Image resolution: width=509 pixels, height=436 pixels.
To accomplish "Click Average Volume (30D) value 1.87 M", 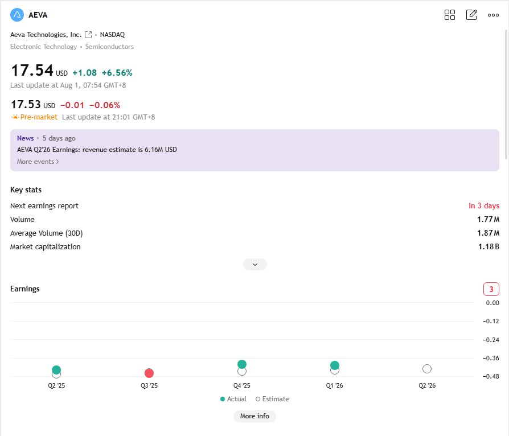I will pyautogui.click(x=489, y=233).
